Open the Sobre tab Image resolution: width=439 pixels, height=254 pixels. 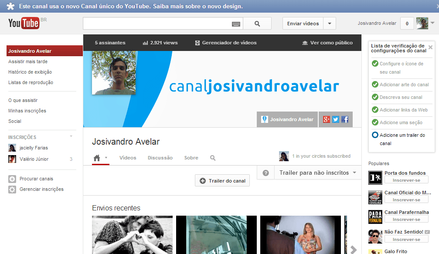(191, 158)
